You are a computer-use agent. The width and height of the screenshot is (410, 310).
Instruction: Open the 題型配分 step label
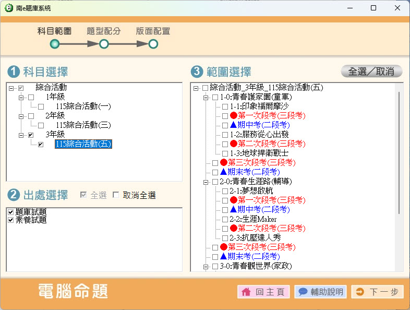click(104, 31)
